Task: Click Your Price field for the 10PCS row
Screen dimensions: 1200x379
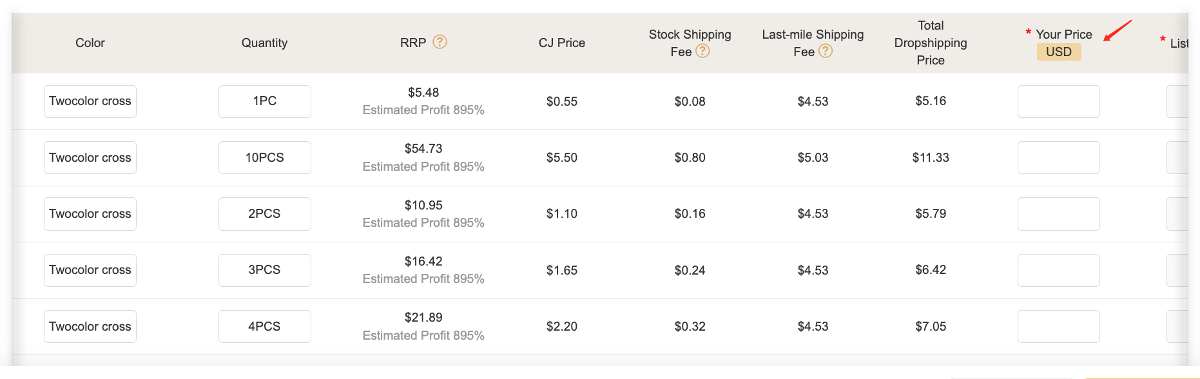Action: [x=1058, y=157]
